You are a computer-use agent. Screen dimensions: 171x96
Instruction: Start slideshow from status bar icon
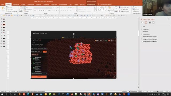(x=151, y=91)
